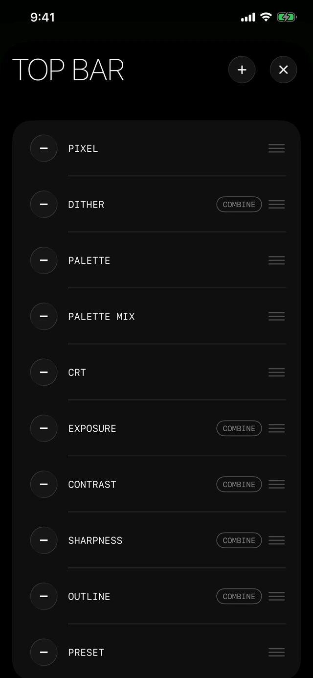This screenshot has height=678, width=313.
Task: Remove DITHER using its minus button
Action: pos(44,204)
